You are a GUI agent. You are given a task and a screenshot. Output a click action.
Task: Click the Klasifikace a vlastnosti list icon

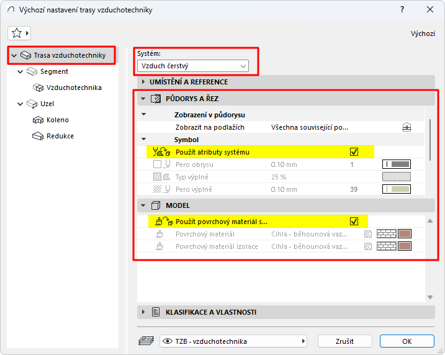pyautogui.click(x=156, y=312)
